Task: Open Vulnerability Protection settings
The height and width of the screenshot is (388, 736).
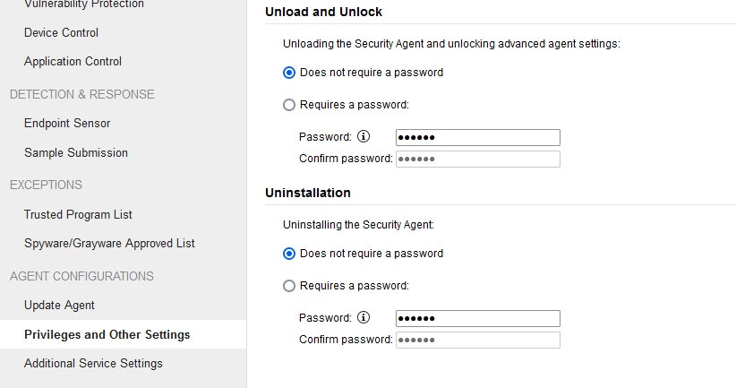Action: (84, 4)
